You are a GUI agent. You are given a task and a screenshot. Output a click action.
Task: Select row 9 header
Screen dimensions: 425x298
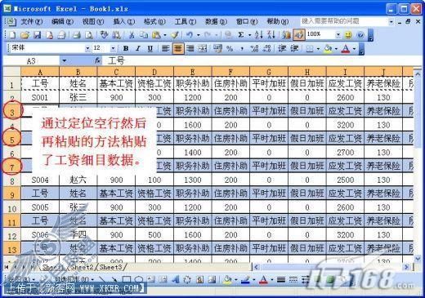pos(12,194)
